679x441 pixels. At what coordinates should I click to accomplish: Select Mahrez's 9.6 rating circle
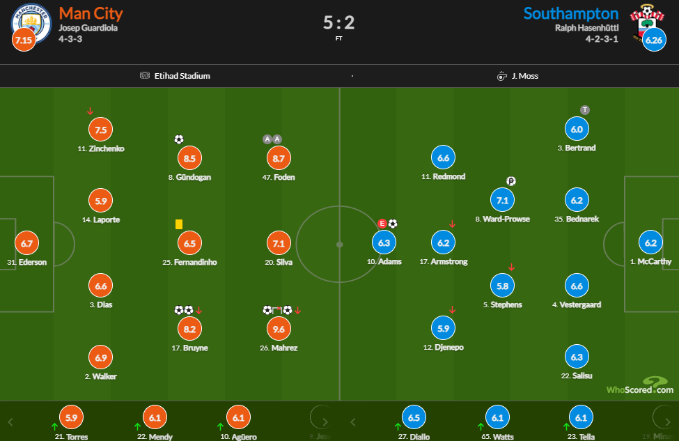pos(279,328)
